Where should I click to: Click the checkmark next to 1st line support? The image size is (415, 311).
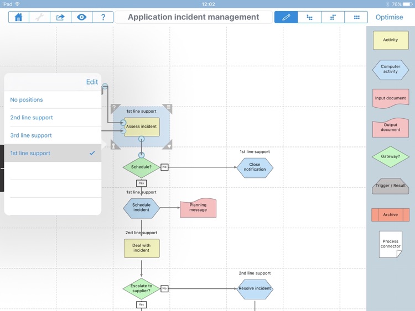coord(92,153)
